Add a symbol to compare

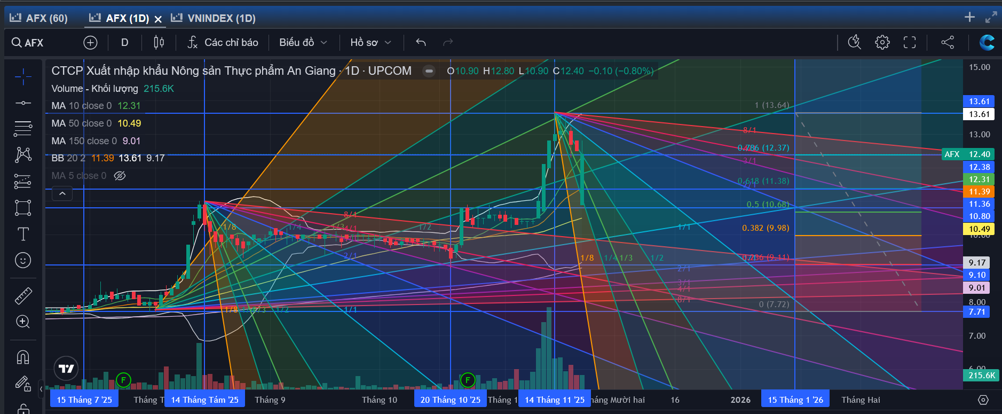coord(90,43)
